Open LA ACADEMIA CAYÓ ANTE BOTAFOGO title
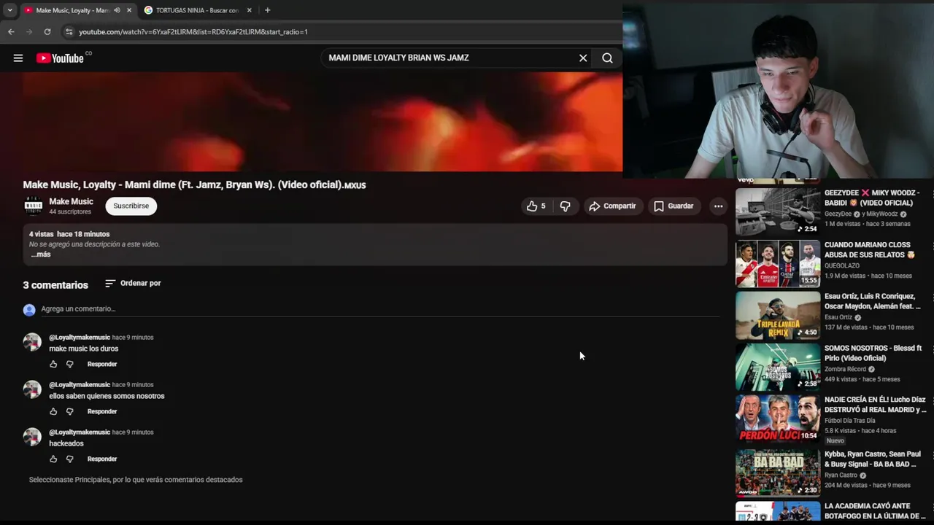Viewport: 934px width, 525px height. 875,510
